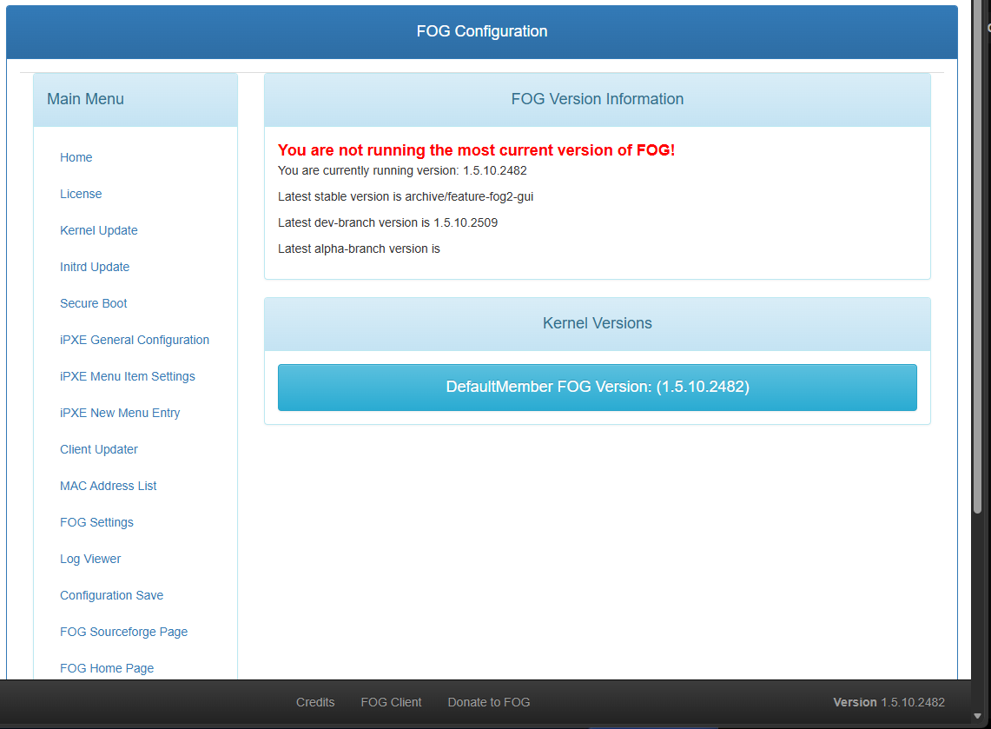This screenshot has height=729, width=991.
Task: Open Kernel Update from Main Menu
Action: click(99, 231)
